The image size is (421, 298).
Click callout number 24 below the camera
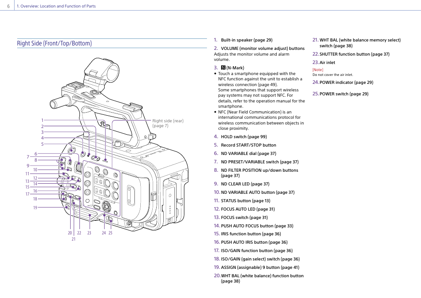(x=104, y=233)
